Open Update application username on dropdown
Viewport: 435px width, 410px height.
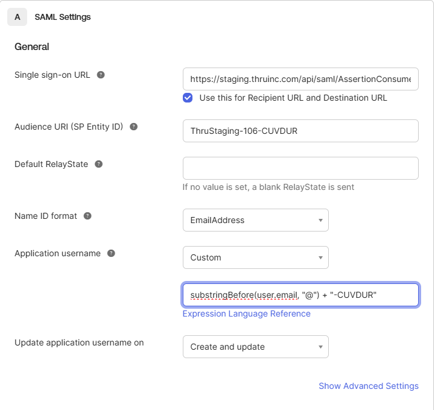255,347
